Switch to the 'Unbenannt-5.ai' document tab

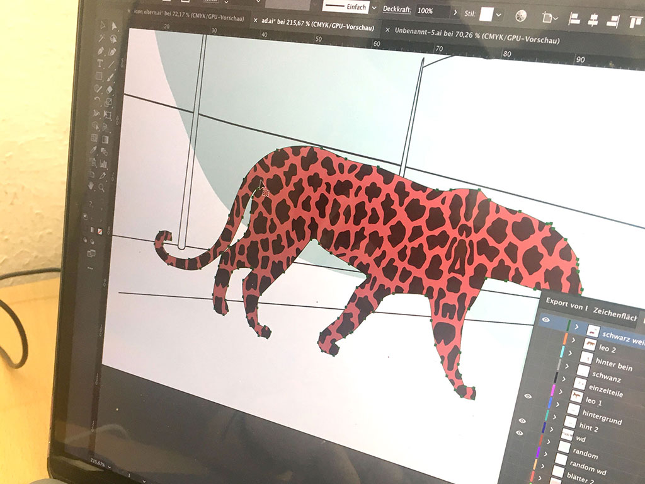coord(477,35)
